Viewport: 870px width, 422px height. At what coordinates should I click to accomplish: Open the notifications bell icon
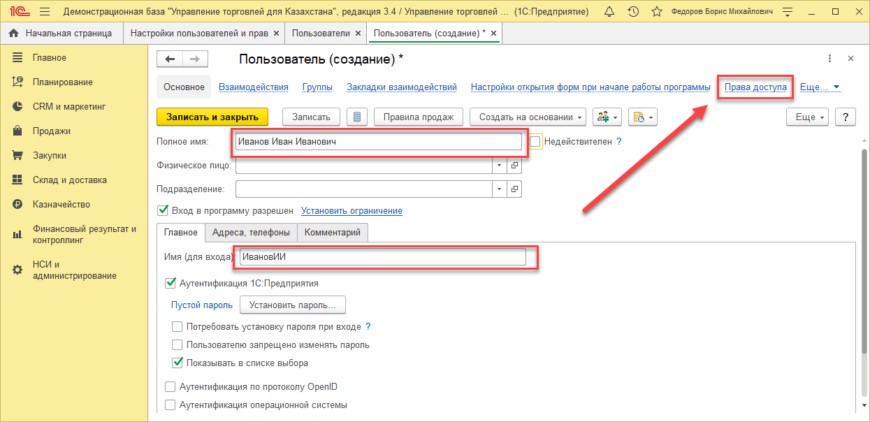point(609,12)
